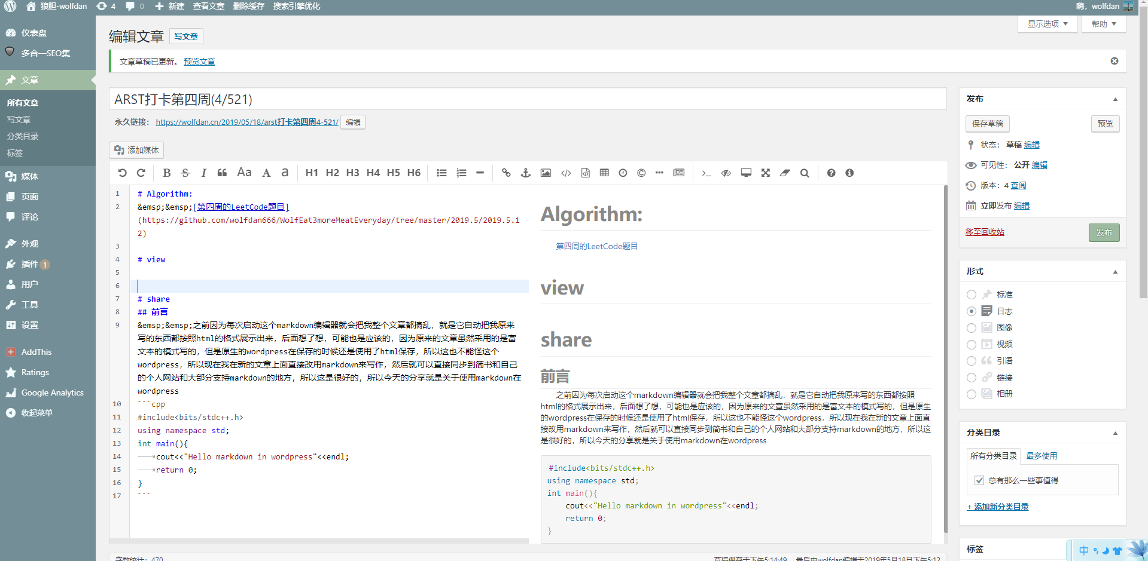Open the 显示选项 screen options dropdown
The height and width of the screenshot is (561, 1148).
click(x=1047, y=24)
